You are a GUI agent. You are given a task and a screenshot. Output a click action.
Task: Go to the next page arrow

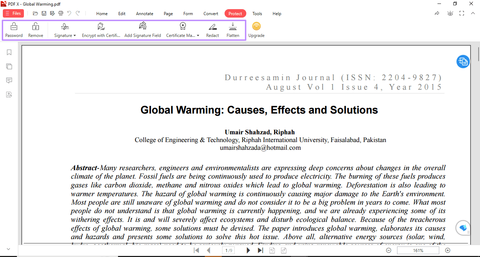click(248, 250)
